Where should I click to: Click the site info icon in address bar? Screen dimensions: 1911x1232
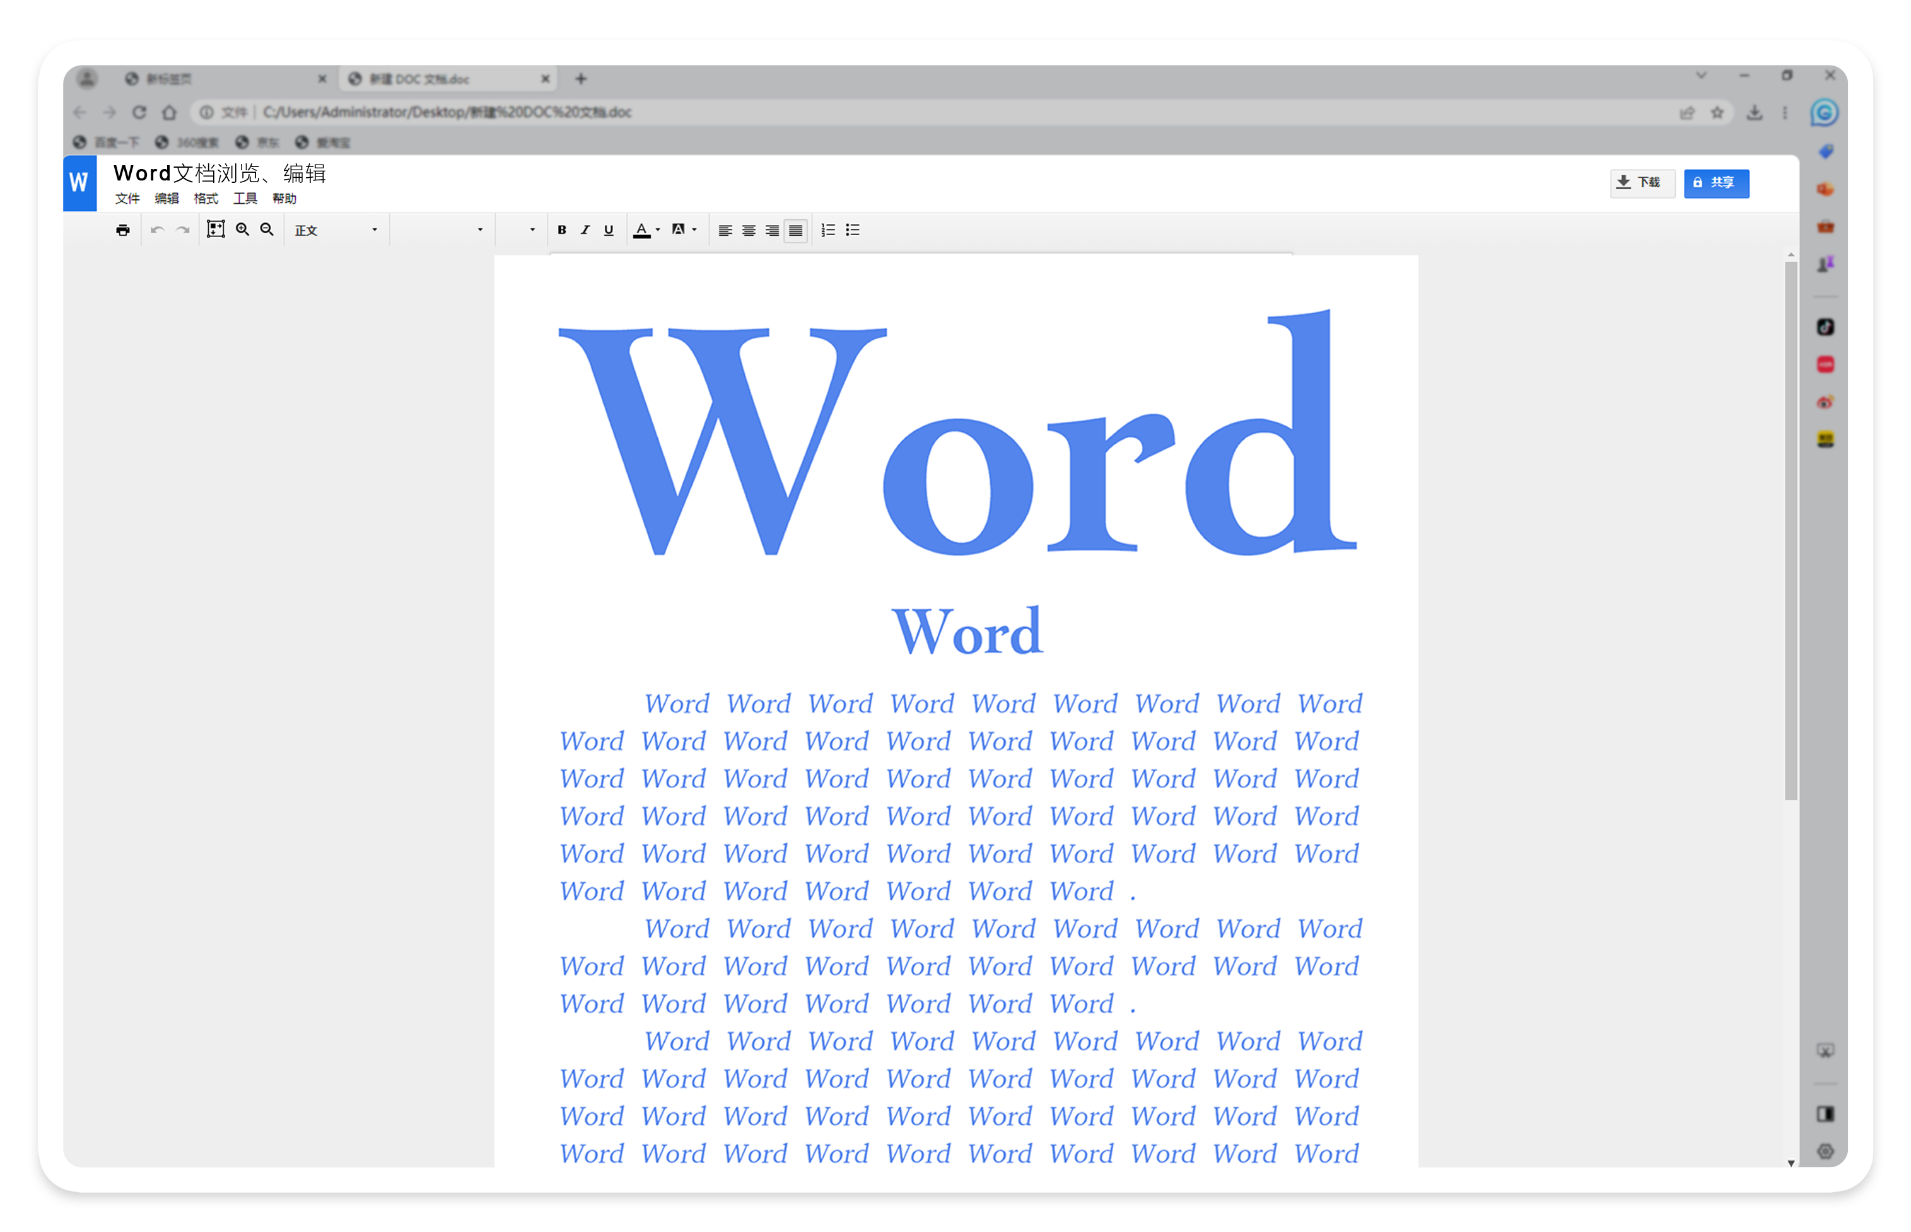[x=206, y=112]
